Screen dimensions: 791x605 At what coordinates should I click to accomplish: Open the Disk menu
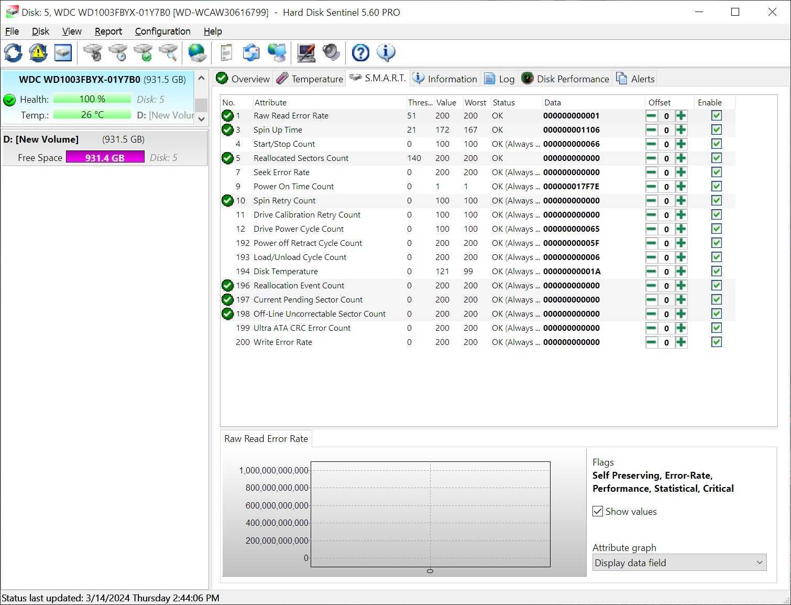[x=40, y=31]
